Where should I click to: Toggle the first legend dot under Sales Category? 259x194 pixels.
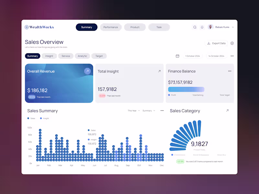[172, 155]
